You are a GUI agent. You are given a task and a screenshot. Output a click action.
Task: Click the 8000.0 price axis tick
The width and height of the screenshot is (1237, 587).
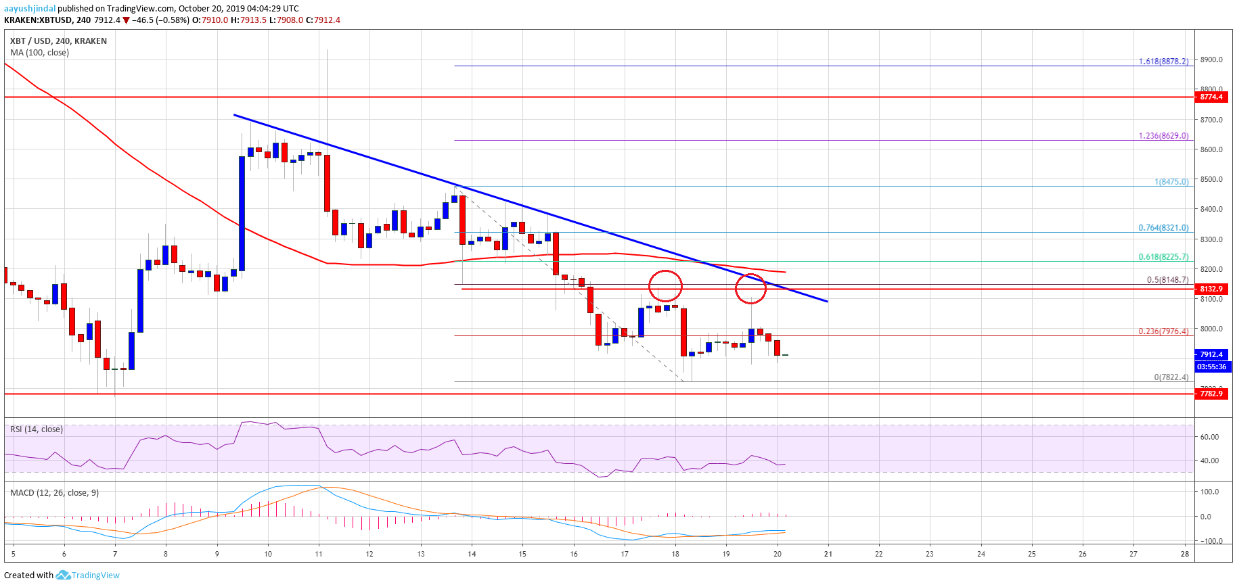1211,329
